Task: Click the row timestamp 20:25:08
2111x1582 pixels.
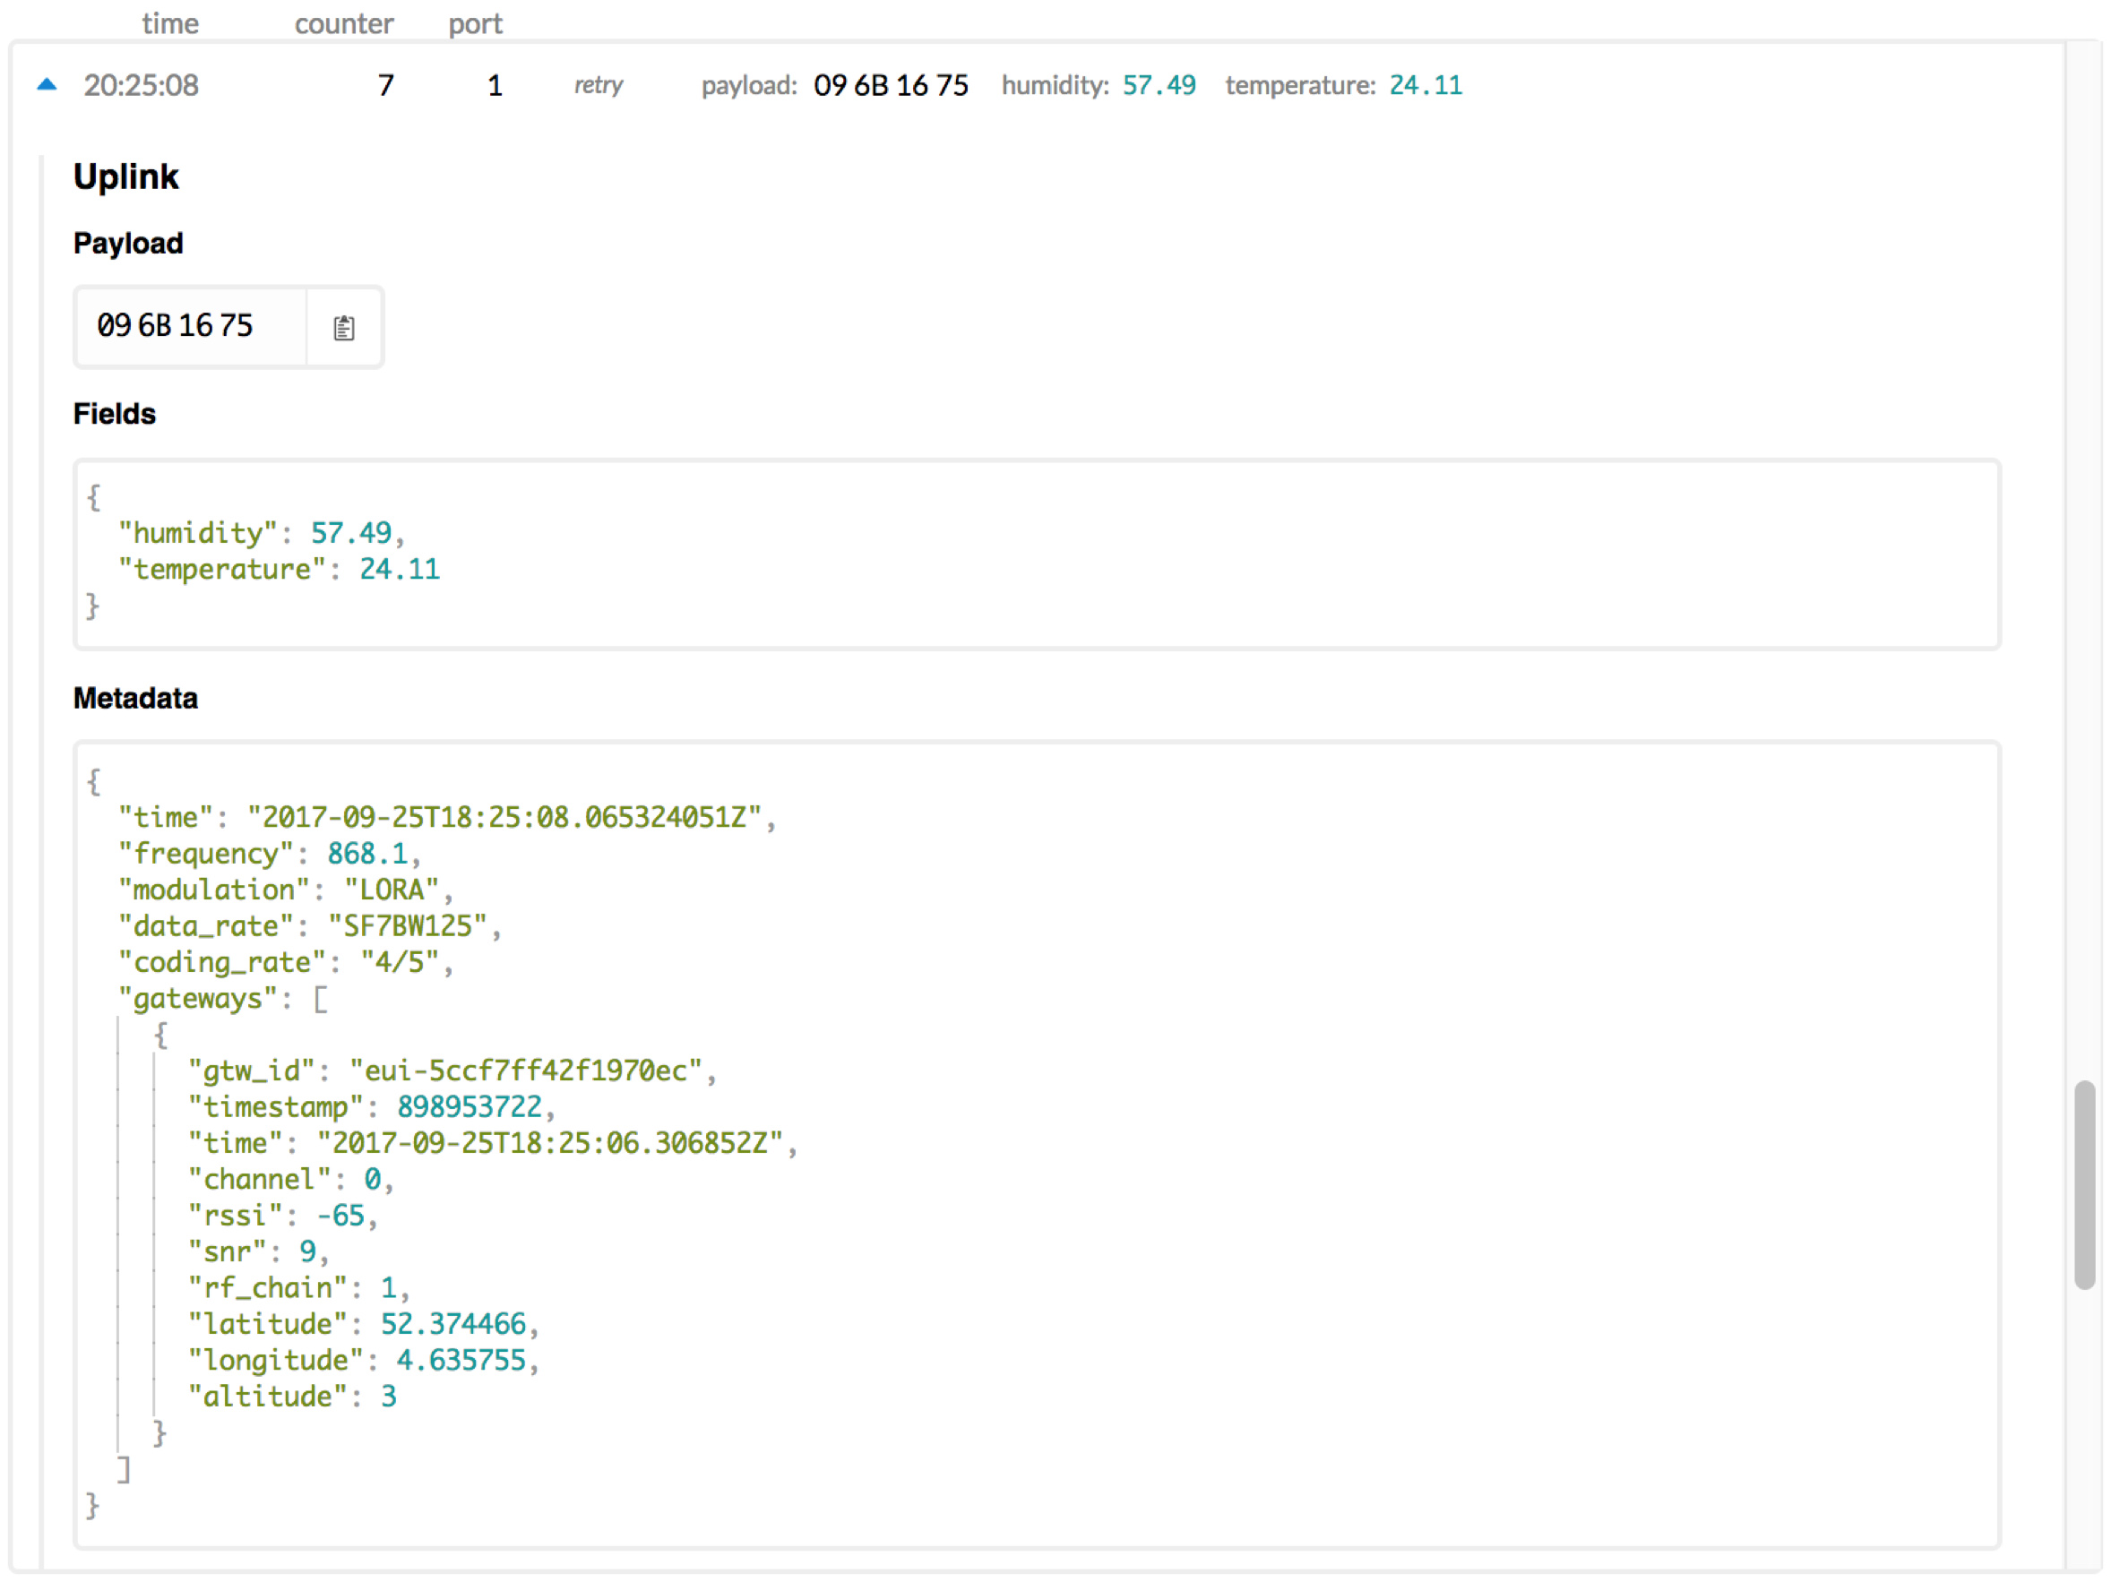Action: [142, 85]
